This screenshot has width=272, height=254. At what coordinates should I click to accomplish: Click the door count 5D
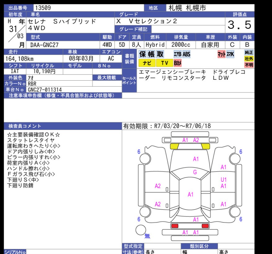[x=122, y=45]
